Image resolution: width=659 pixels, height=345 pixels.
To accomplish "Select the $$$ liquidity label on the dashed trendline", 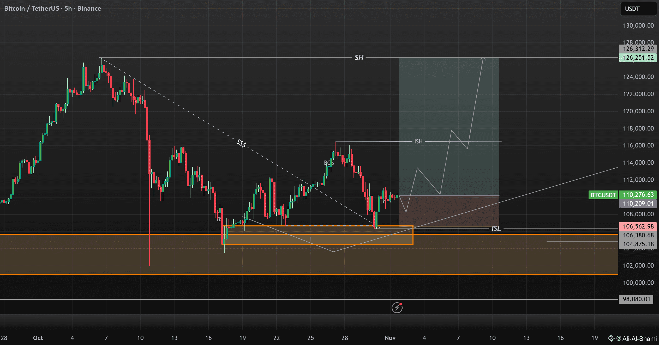I will 241,143.
